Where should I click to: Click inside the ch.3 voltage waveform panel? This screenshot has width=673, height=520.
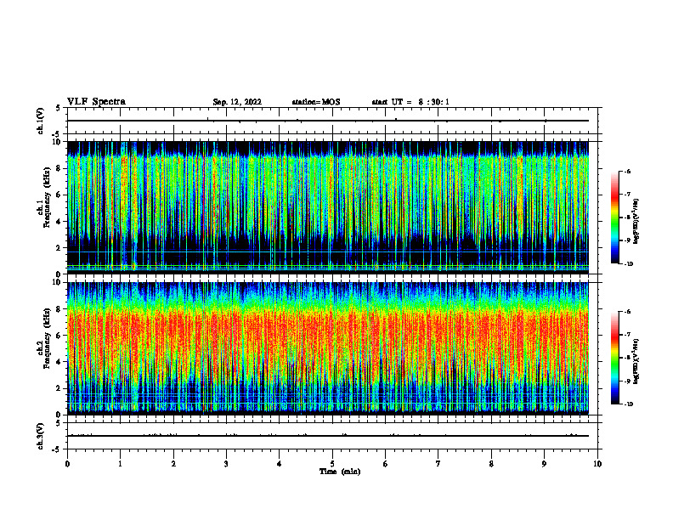[332, 436]
